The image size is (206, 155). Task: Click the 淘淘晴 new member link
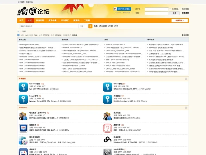(x=74, y=35)
